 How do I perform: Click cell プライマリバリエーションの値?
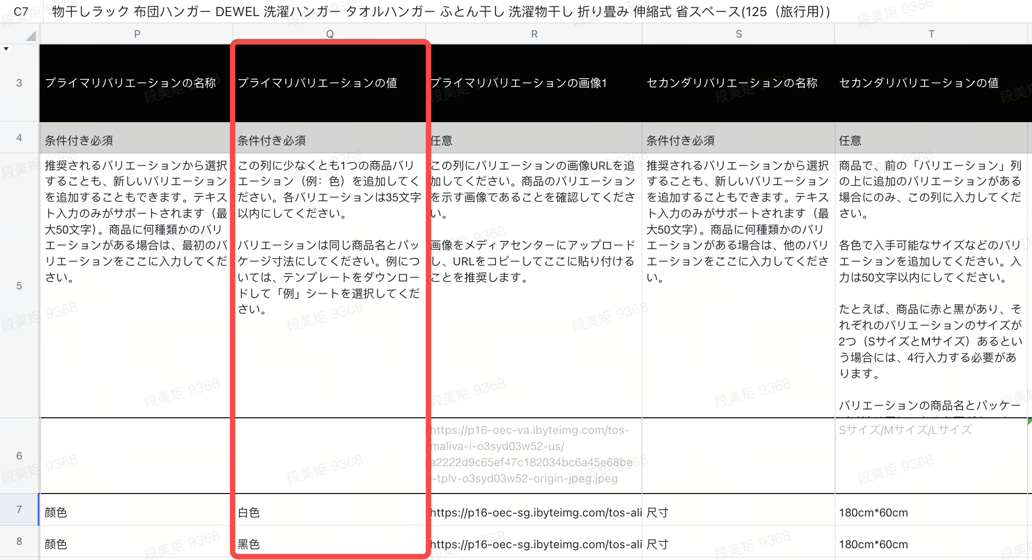(x=330, y=83)
